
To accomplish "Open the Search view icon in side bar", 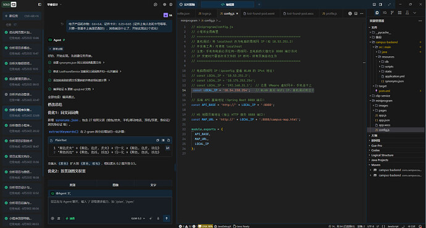I will pyautogui.click(x=385, y=13).
